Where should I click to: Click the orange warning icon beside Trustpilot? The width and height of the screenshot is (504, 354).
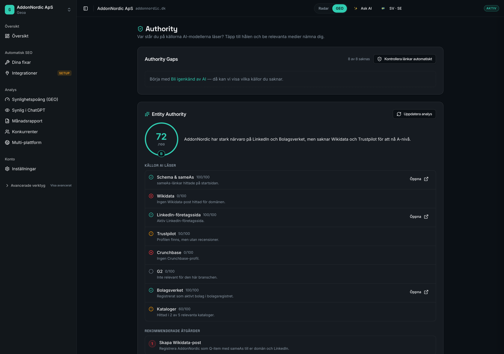click(x=151, y=234)
